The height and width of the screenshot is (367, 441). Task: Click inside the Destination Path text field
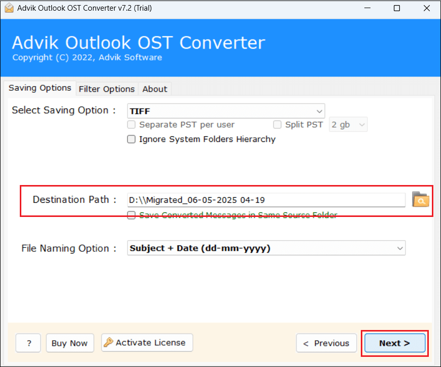click(x=266, y=200)
